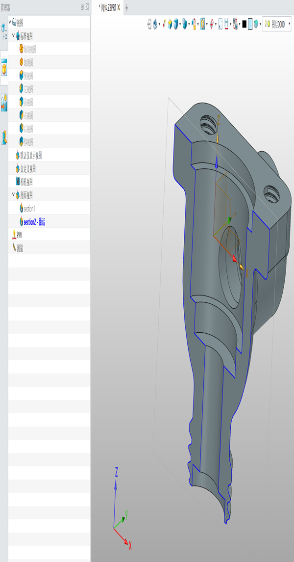Click the zoom-to-fit magnifier icon
Screen dimensions: 294x562
(x=202, y=24)
